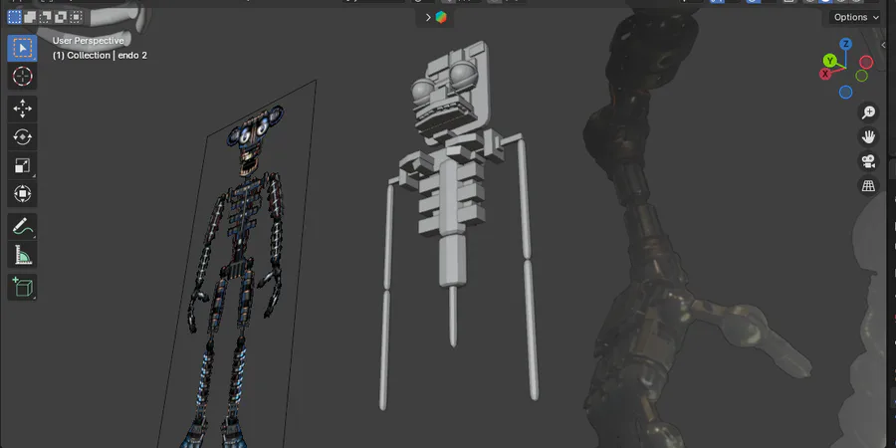Click the colorful cube add-on icon
896x448 pixels.
point(441,17)
